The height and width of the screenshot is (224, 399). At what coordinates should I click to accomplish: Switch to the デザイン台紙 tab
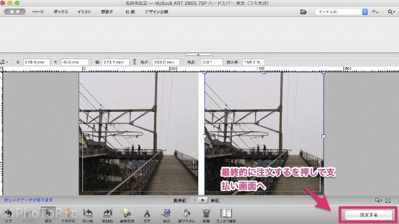[156, 12]
